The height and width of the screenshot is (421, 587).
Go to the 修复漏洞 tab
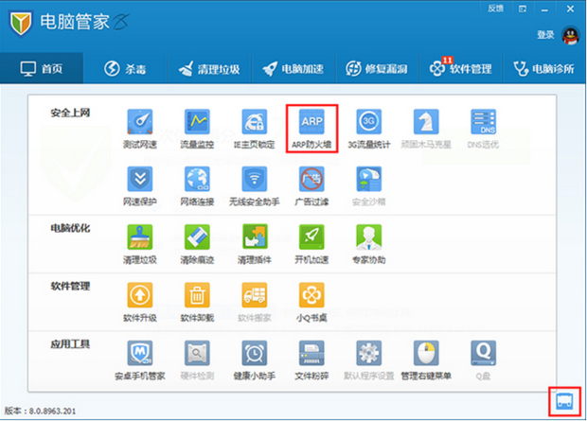point(377,68)
